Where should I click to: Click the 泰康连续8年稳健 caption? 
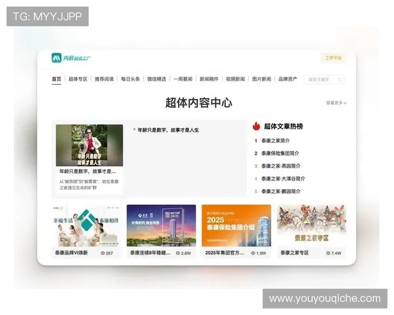(x=150, y=253)
